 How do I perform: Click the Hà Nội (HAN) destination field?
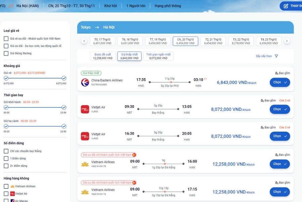28,6
